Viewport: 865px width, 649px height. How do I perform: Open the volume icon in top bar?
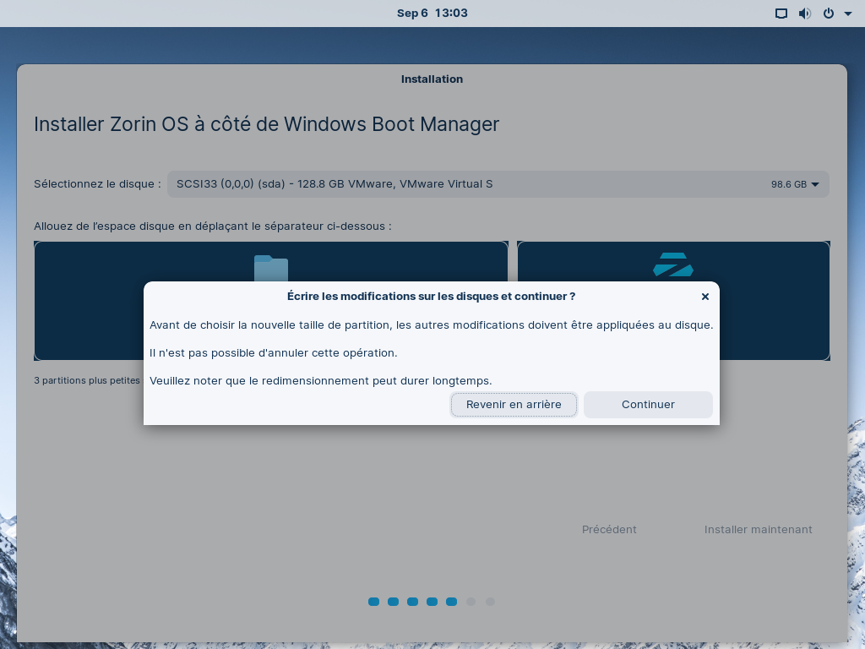click(x=805, y=14)
